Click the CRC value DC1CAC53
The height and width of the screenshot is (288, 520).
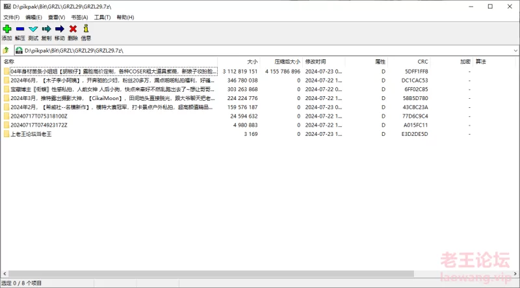pos(415,81)
